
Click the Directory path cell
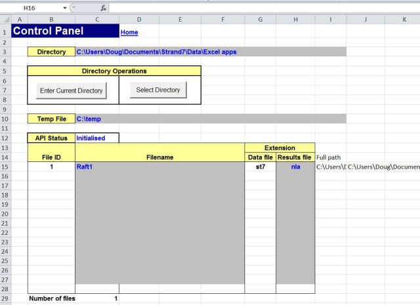(x=210, y=52)
